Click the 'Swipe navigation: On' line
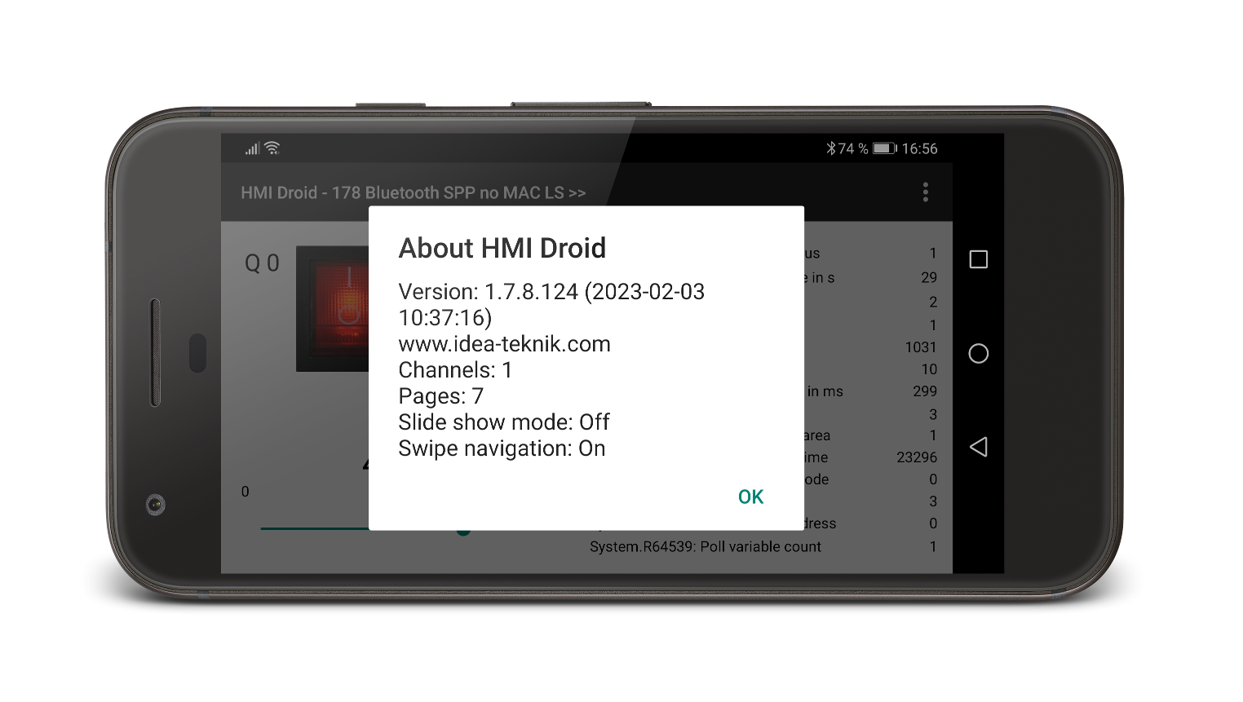1243x702 pixels. coord(502,448)
